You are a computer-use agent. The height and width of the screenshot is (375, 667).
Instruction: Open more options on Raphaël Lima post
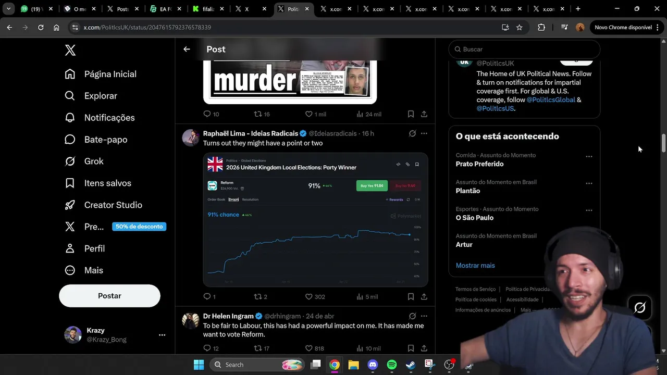pos(424,133)
